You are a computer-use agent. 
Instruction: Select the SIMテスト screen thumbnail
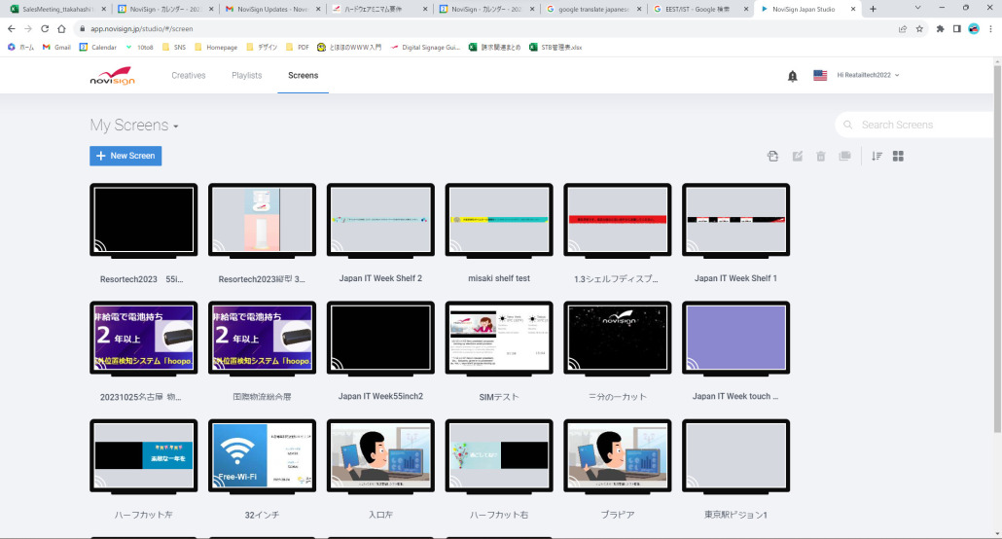[x=499, y=339]
